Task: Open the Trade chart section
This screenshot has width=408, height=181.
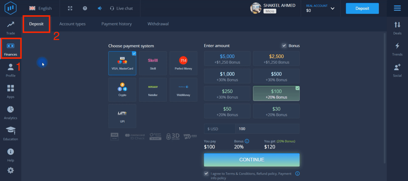Action: click(10, 27)
